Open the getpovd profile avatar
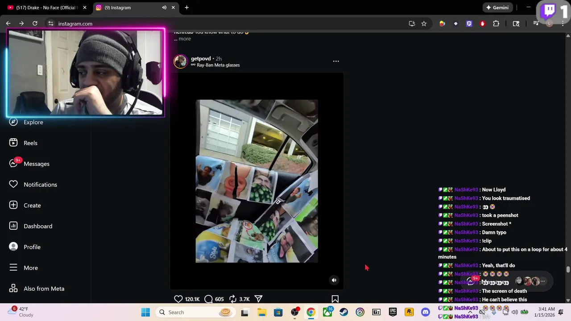 coord(181,62)
